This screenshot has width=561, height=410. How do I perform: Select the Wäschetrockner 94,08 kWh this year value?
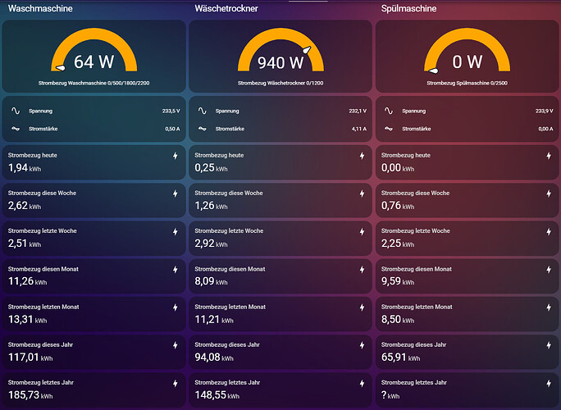point(214,358)
